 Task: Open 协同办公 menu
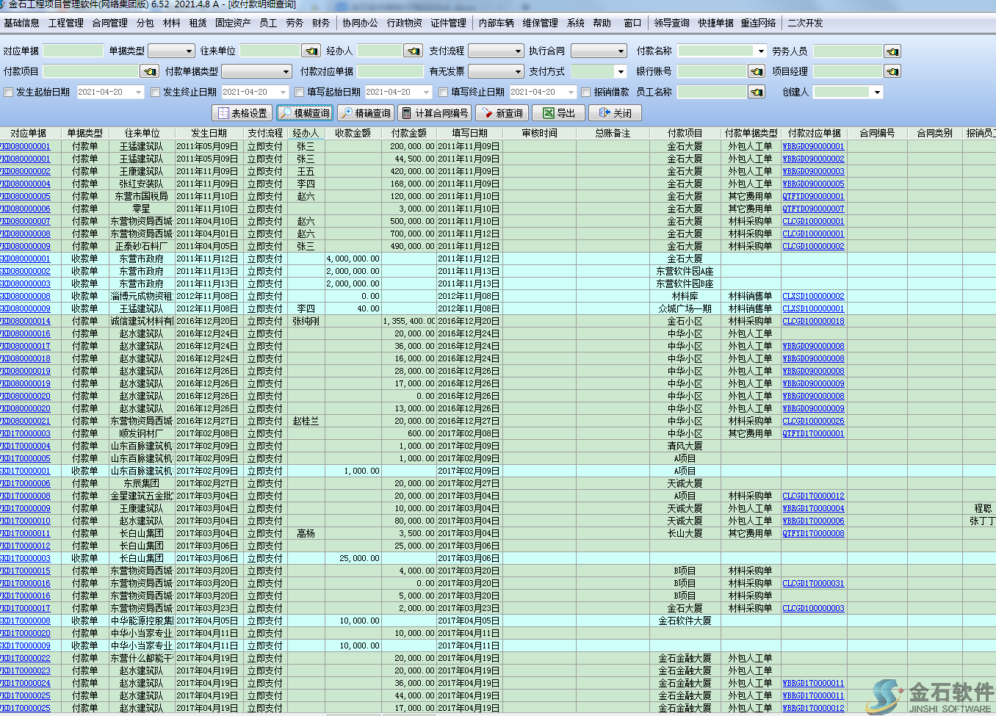(360, 23)
